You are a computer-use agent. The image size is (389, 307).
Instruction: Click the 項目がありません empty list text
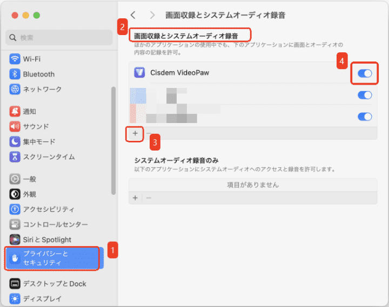tap(253, 185)
